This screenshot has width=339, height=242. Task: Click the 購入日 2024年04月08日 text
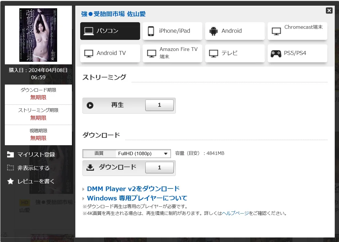[38, 74]
